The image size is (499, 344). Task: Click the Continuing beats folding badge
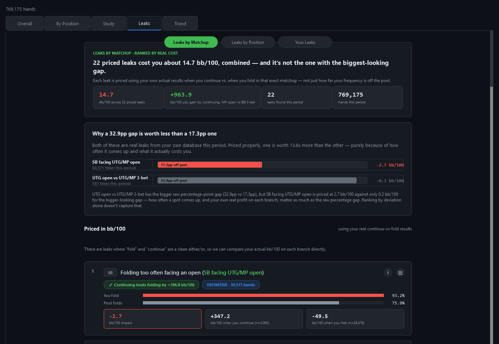pos(151,285)
